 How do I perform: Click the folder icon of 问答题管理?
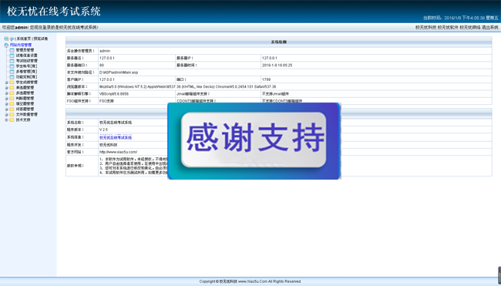(x=12, y=109)
